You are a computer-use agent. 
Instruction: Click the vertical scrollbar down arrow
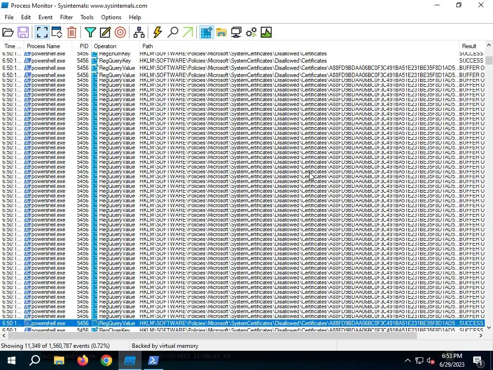coord(489,328)
